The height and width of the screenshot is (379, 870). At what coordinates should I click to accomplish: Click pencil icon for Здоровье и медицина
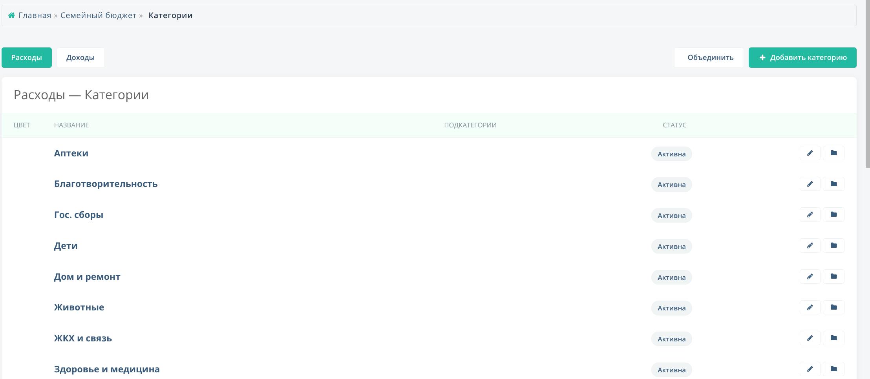tap(810, 369)
